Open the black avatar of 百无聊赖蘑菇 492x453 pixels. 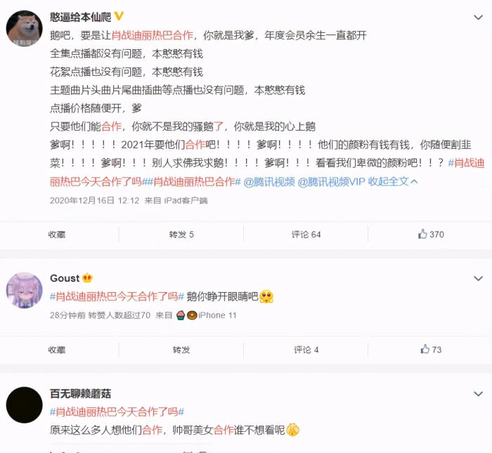24,405
